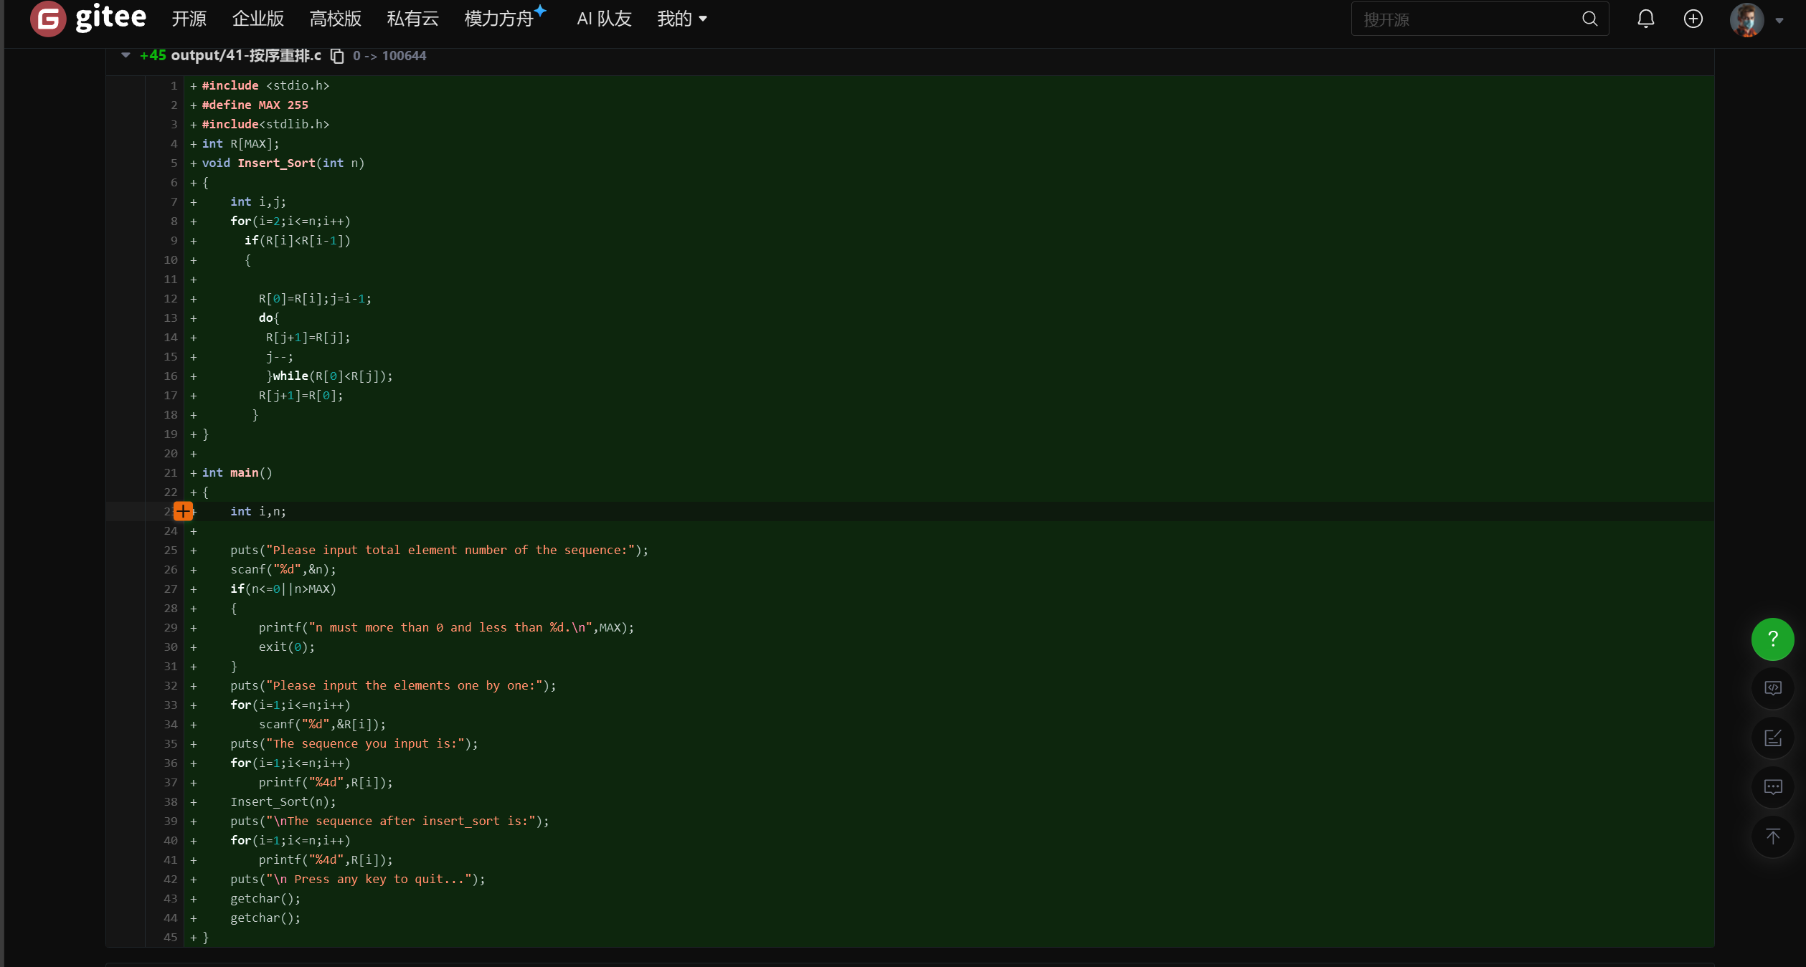Click the plus create-new icon

pyautogui.click(x=1693, y=19)
